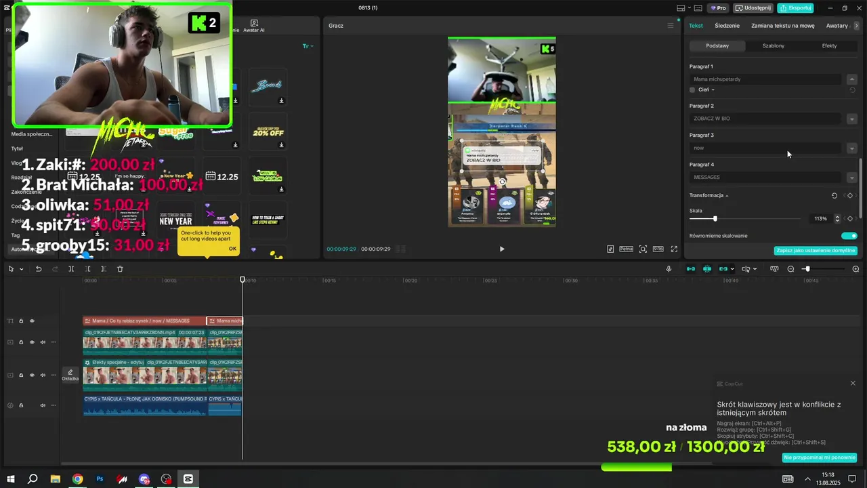This screenshot has height=488, width=867.
Task: Collapse Paragraf 1 with its arrow button
Action: click(852, 79)
